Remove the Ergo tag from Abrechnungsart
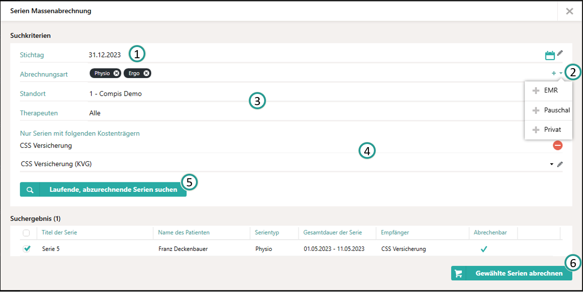583x292 pixels. 146,74
